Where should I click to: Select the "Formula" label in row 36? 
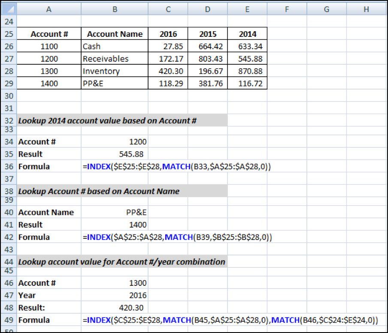point(34,166)
